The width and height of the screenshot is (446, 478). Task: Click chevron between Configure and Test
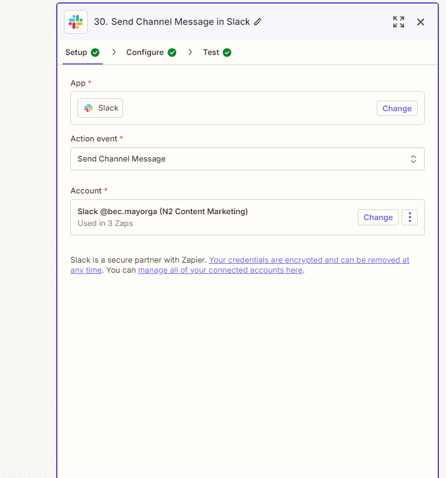[190, 52]
